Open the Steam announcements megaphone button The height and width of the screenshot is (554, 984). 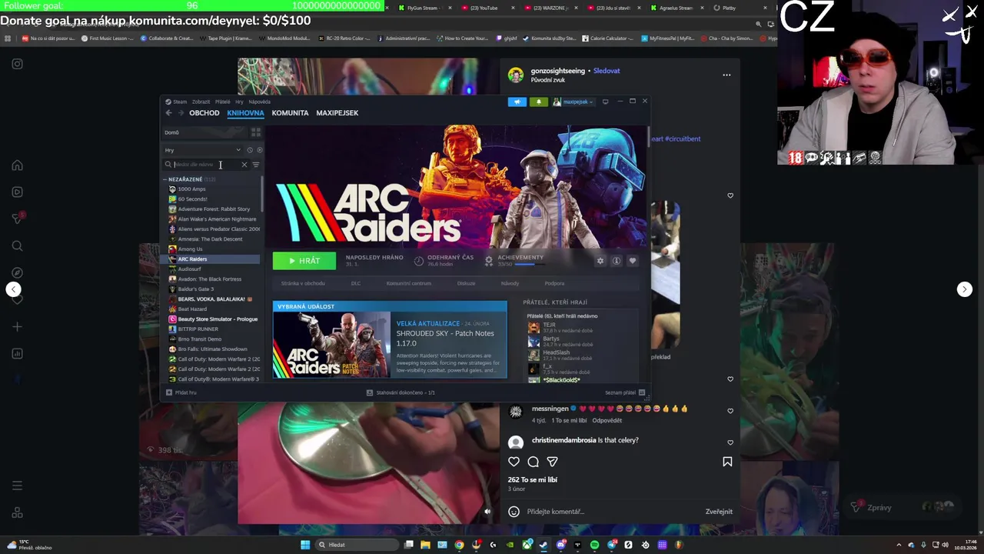point(517,102)
